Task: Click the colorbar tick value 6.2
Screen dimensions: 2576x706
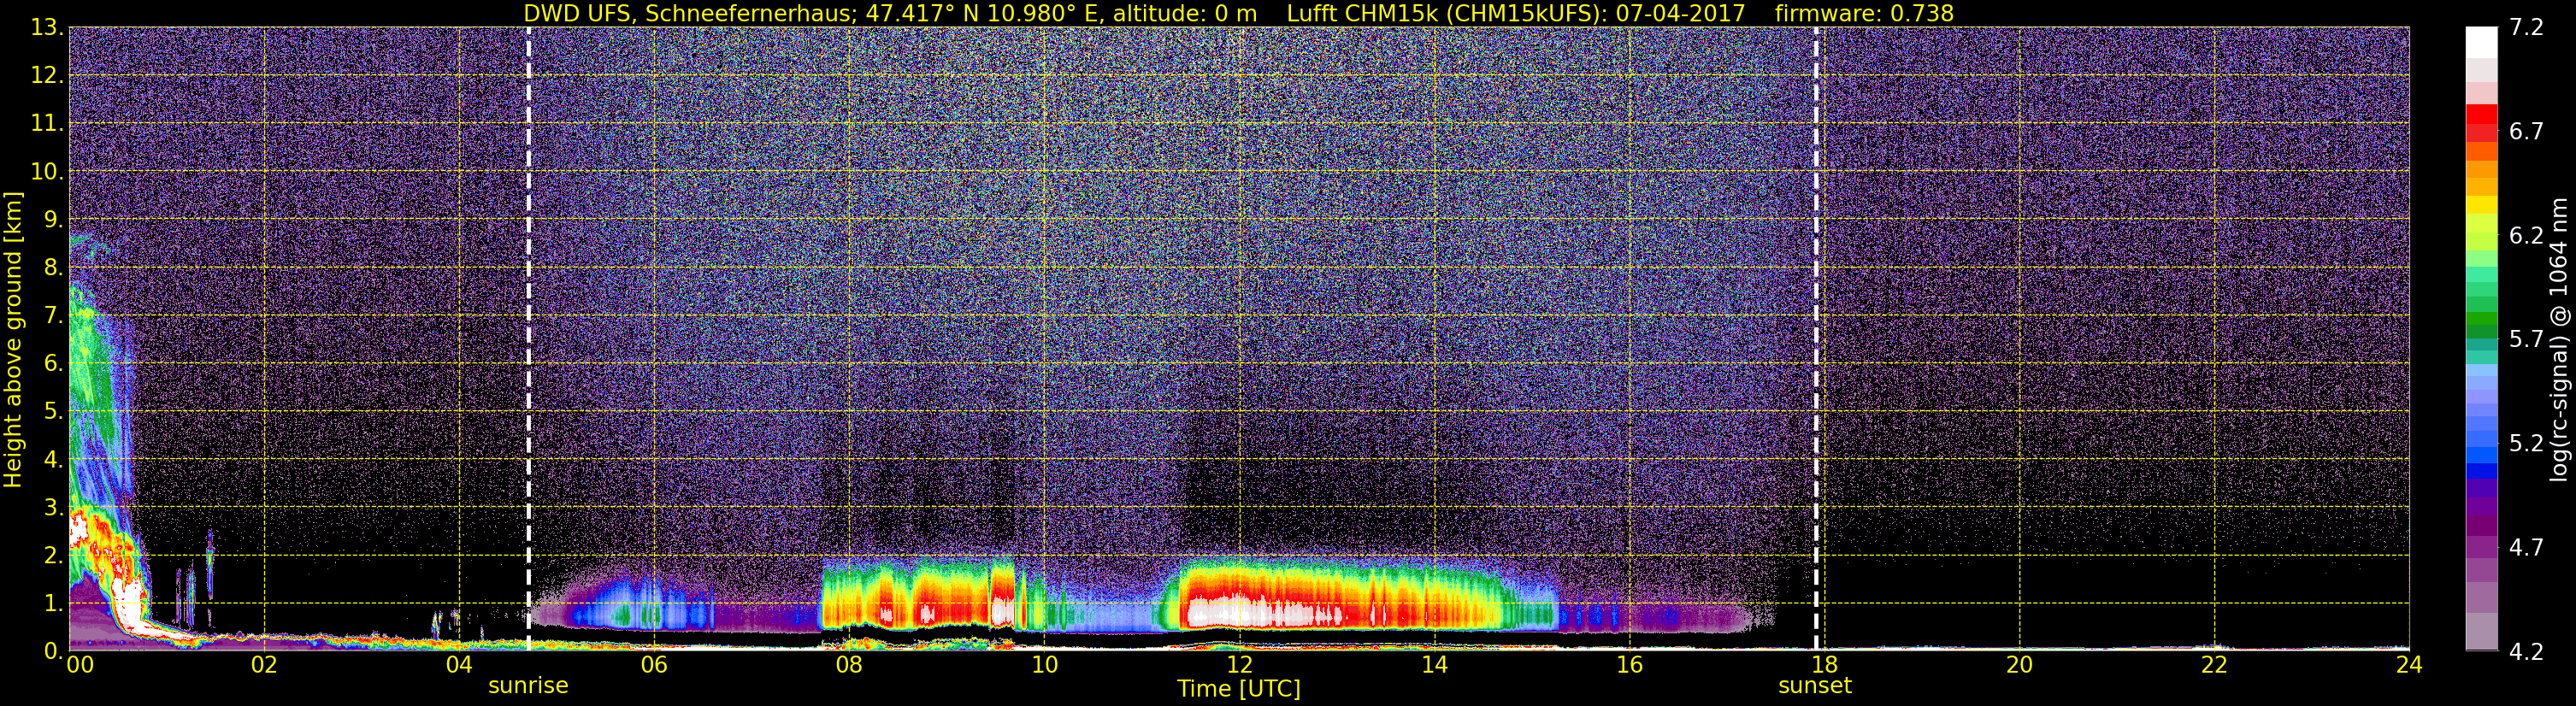Action: [x=2526, y=235]
